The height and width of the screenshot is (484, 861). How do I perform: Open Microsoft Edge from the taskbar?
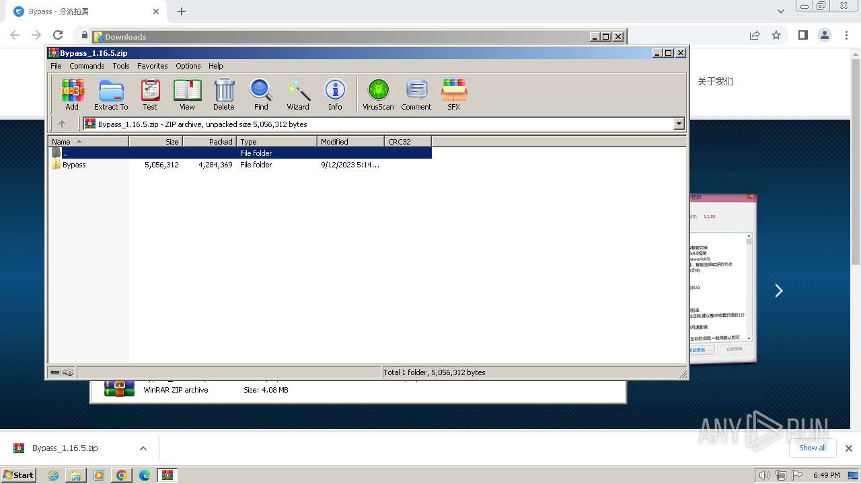[x=145, y=475]
